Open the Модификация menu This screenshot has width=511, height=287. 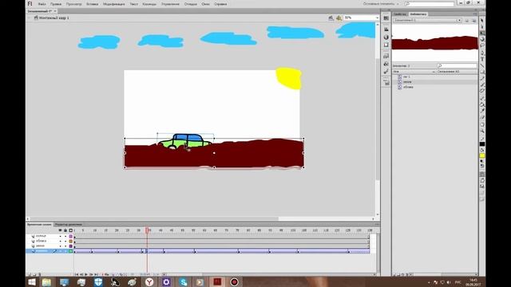pos(113,4)
